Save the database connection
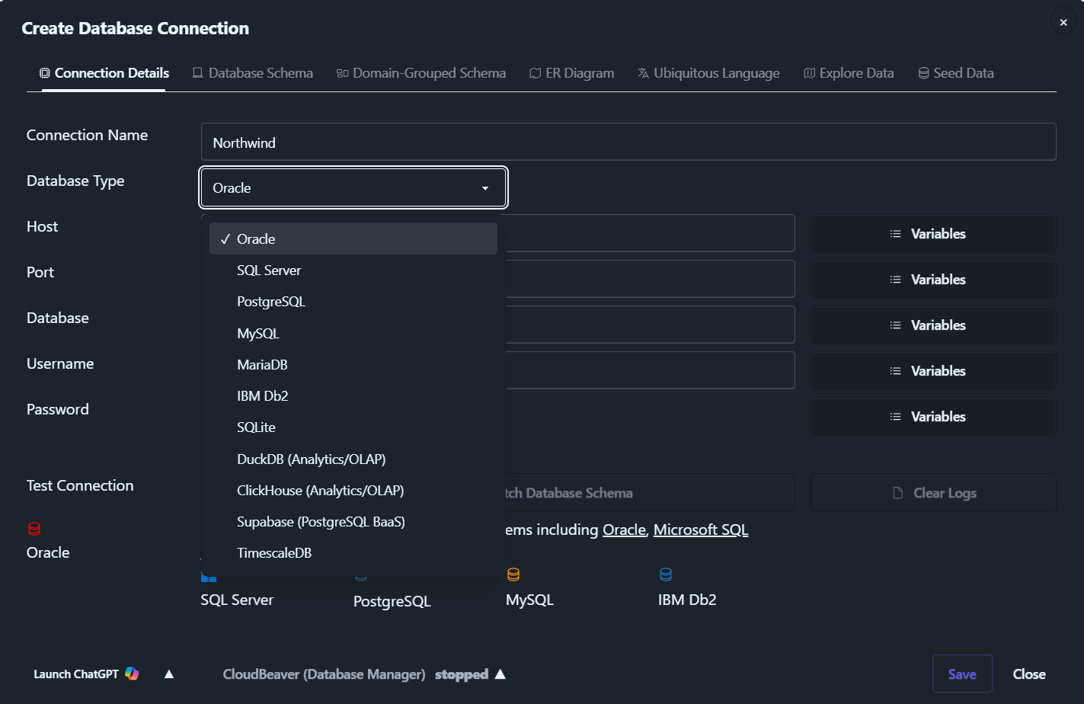 point(962,674)
